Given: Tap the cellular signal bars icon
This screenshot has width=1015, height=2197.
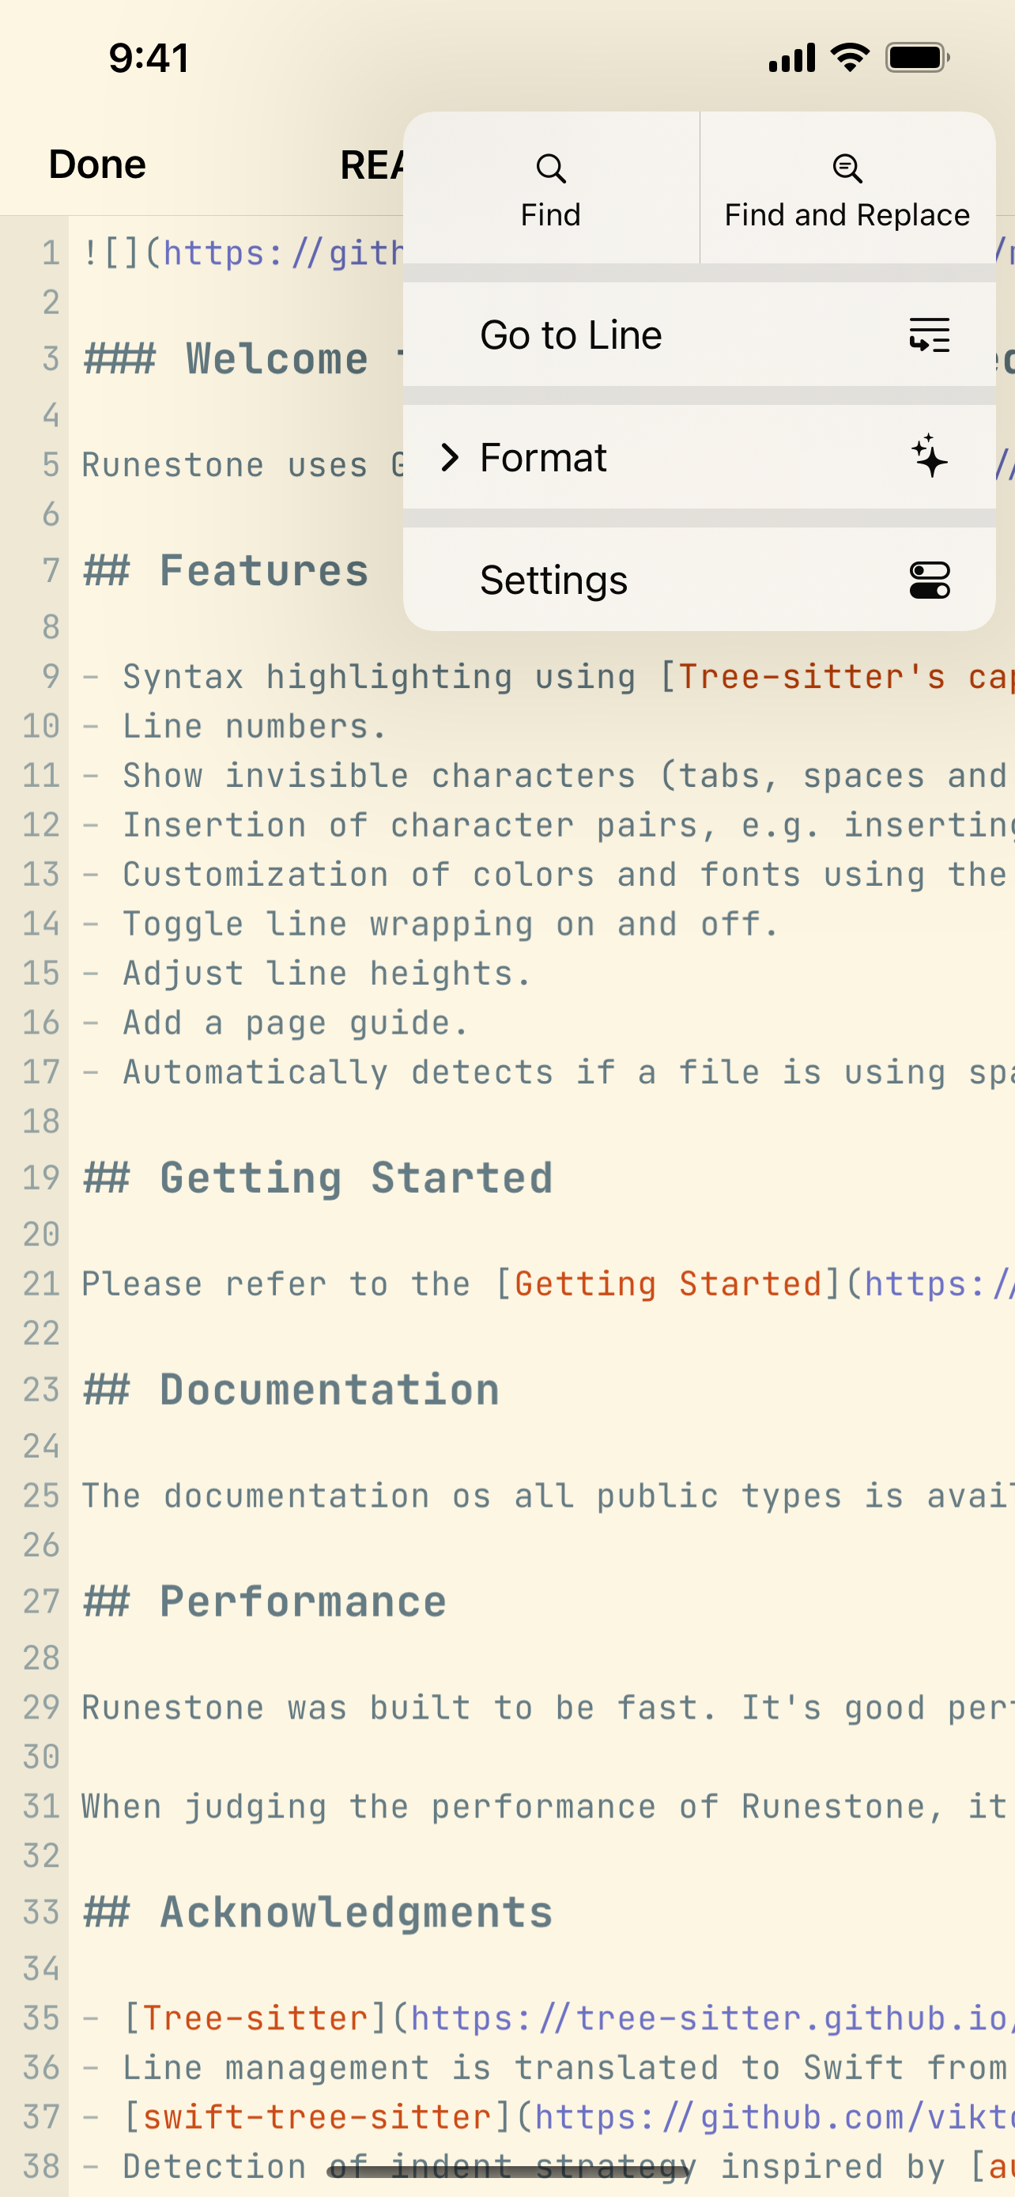Looking at the screenshot, I should (x=792, y=57).
